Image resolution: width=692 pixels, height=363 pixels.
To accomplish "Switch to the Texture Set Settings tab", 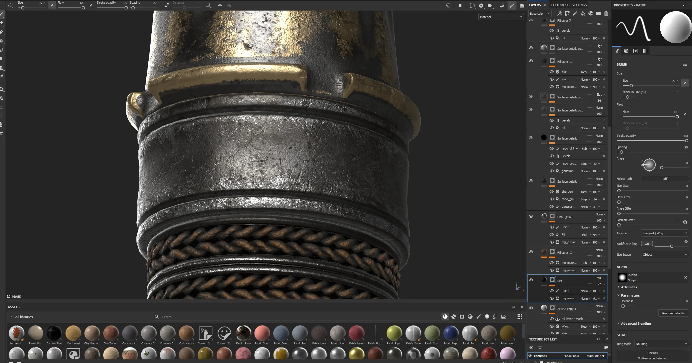I will [569, 5].
